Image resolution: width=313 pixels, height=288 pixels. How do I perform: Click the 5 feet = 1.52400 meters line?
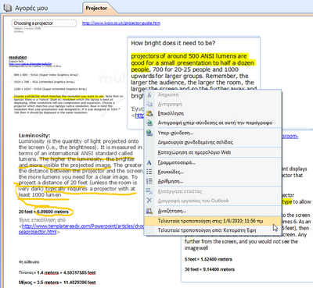click(208, 259)
